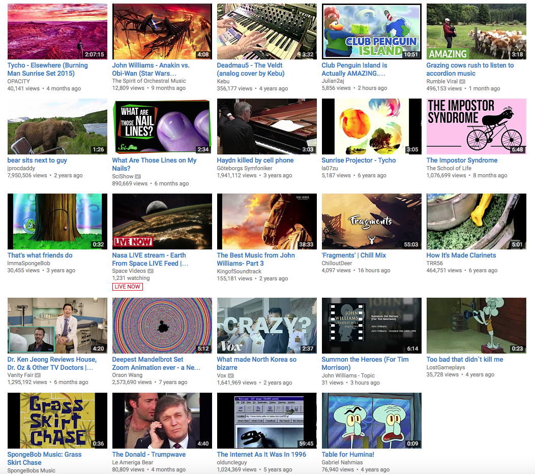Viewport: 535px width, 474px height.
Task: Click the Tycho Elsewhere sunrise thumbnail
Action: (x=57, y=31)
